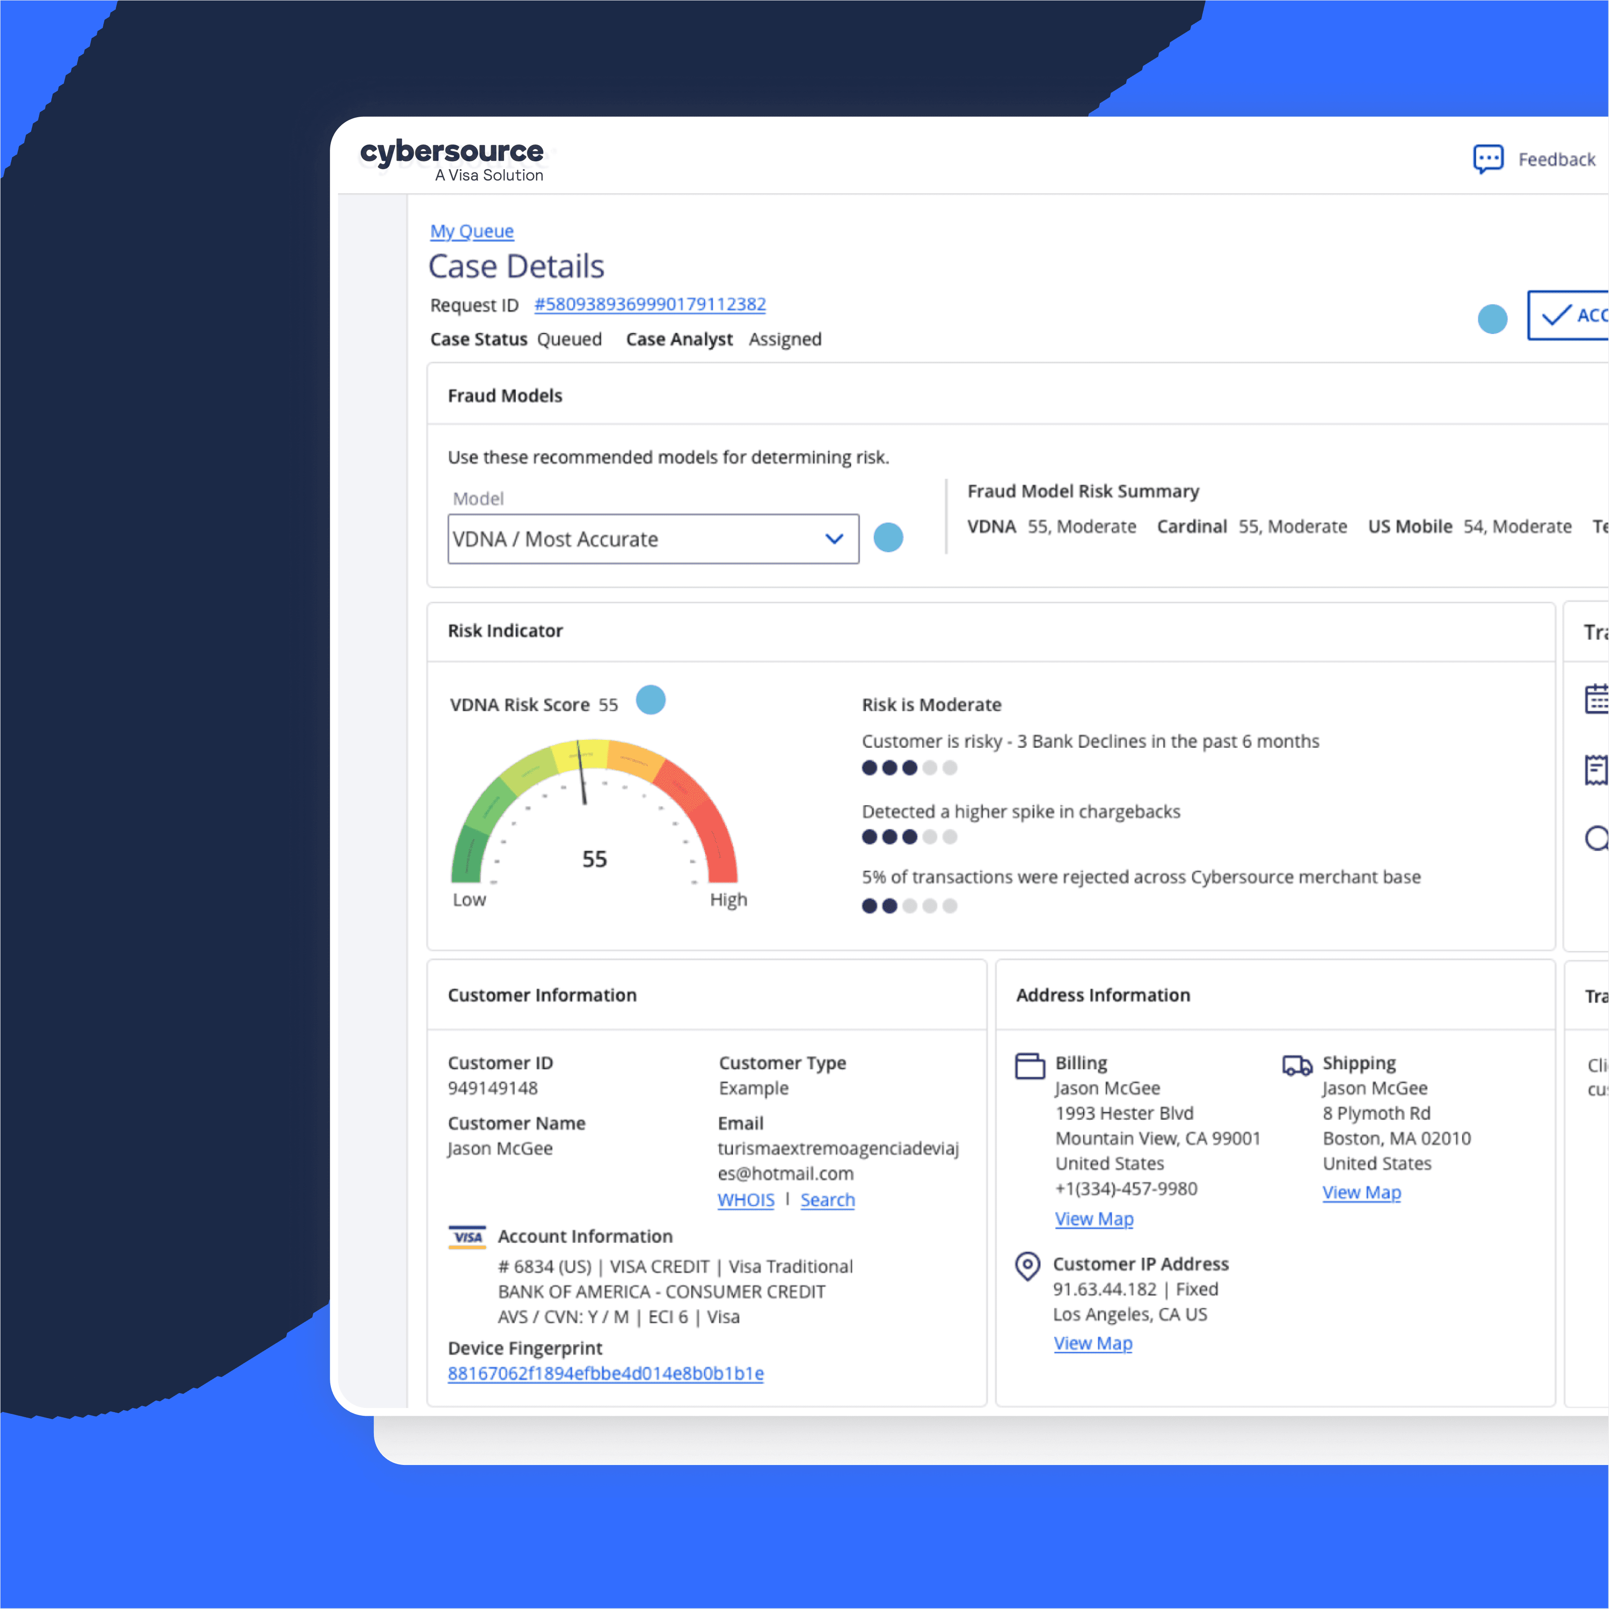Click the Case Details heading
The height and width of the screenshot is (1609, 1609).
tap(517, 266)
